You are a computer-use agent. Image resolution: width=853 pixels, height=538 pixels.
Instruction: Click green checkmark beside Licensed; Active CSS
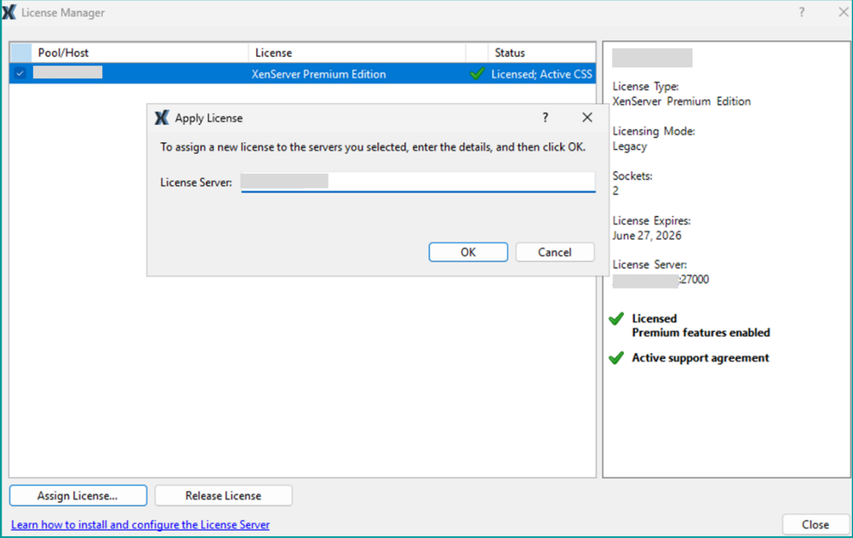[477, 74]
